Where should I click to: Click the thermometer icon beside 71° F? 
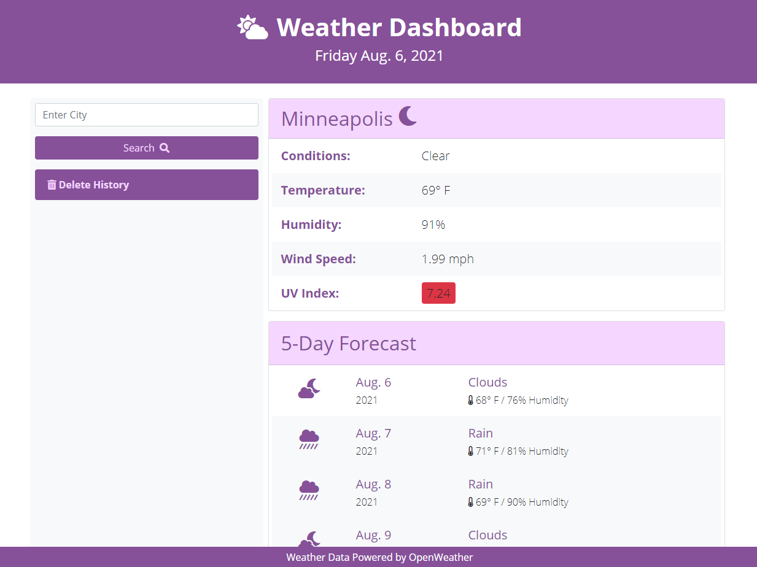click(x=470, y=451)
